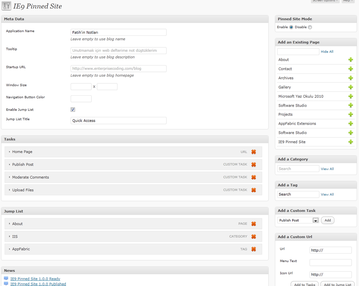This screenshot has width=359, height=286.
Task: Expand the About jump list row
Action: tap(9, 224)
